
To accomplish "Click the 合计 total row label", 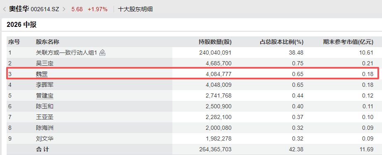I will pos(42,149).
